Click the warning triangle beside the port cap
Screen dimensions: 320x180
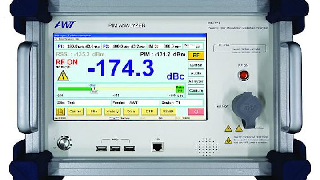pyautogui.click(x=239, y=128)
